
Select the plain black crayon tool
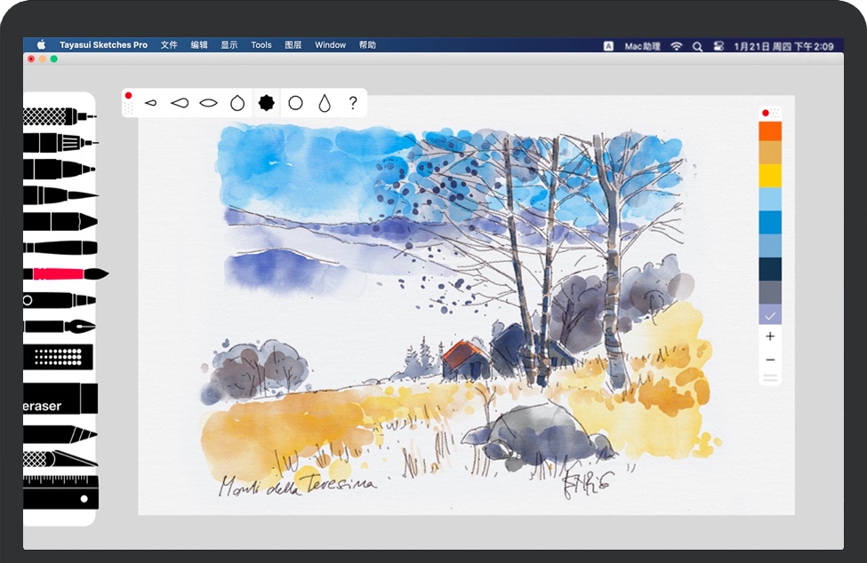point(60,248)
